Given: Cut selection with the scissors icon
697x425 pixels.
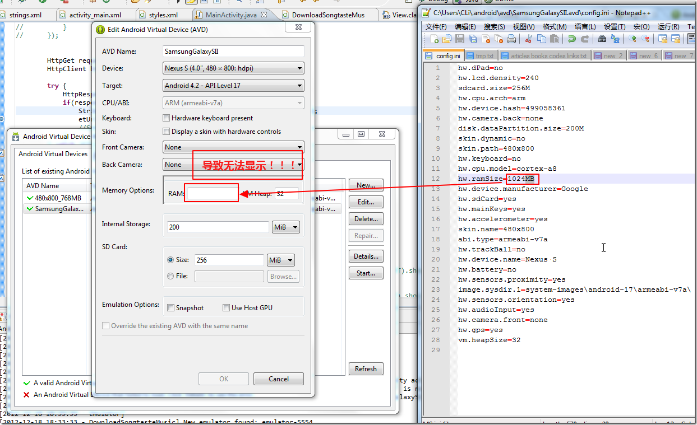Looking at the screenshot, I should (x=528, y=39).
